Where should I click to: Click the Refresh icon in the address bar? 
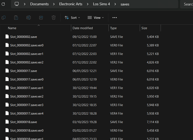point(3,4)
